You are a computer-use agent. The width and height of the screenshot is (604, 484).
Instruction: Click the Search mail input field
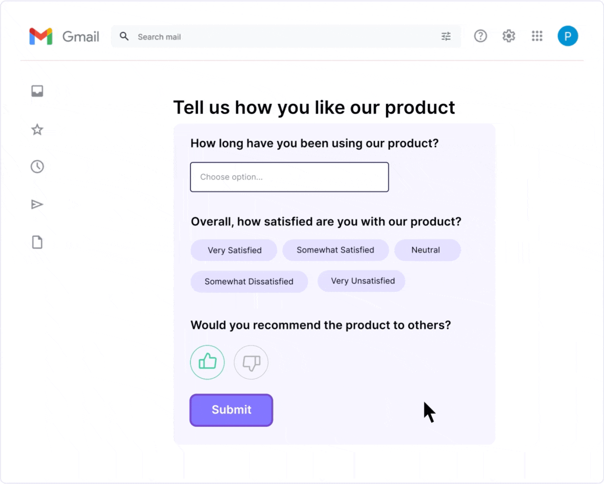251,36
